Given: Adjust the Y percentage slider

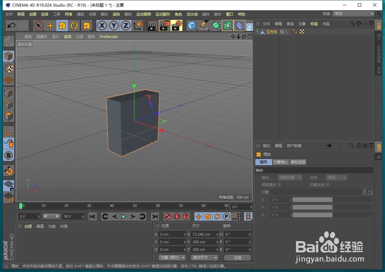Looking at the screenshot, I should pos(332,207).
